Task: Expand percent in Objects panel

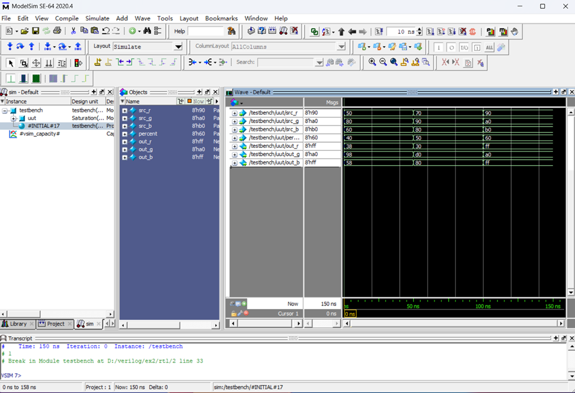Action: (124, 134)
